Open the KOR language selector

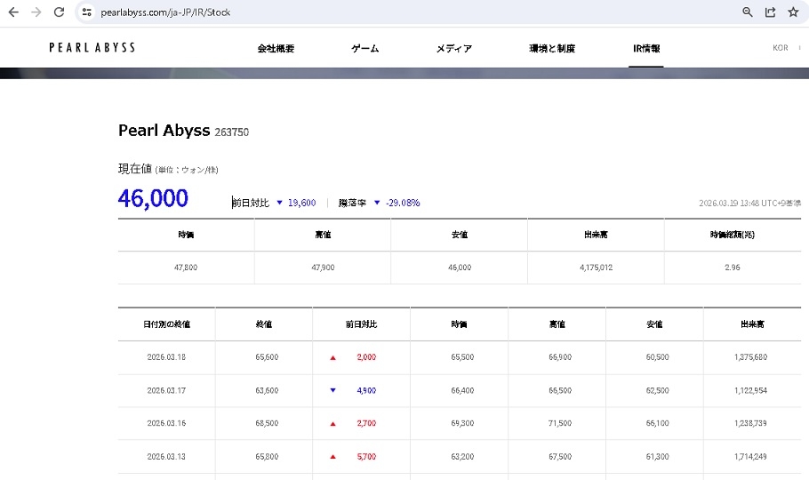point(780,48)
